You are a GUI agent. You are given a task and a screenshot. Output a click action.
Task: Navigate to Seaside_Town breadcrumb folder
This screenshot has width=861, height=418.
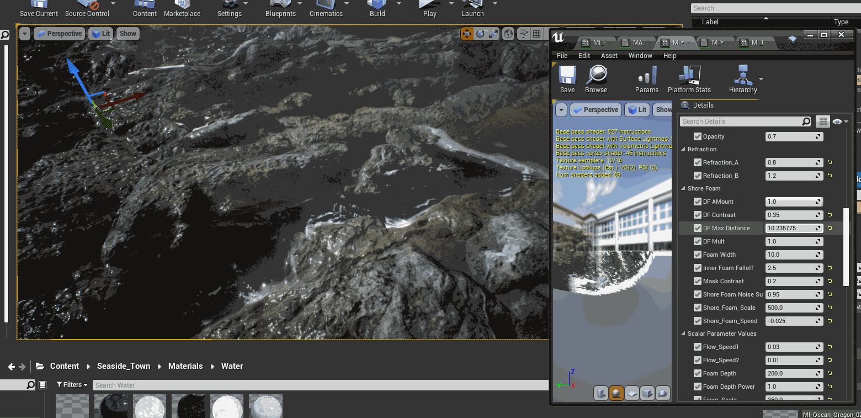[124, 366]
